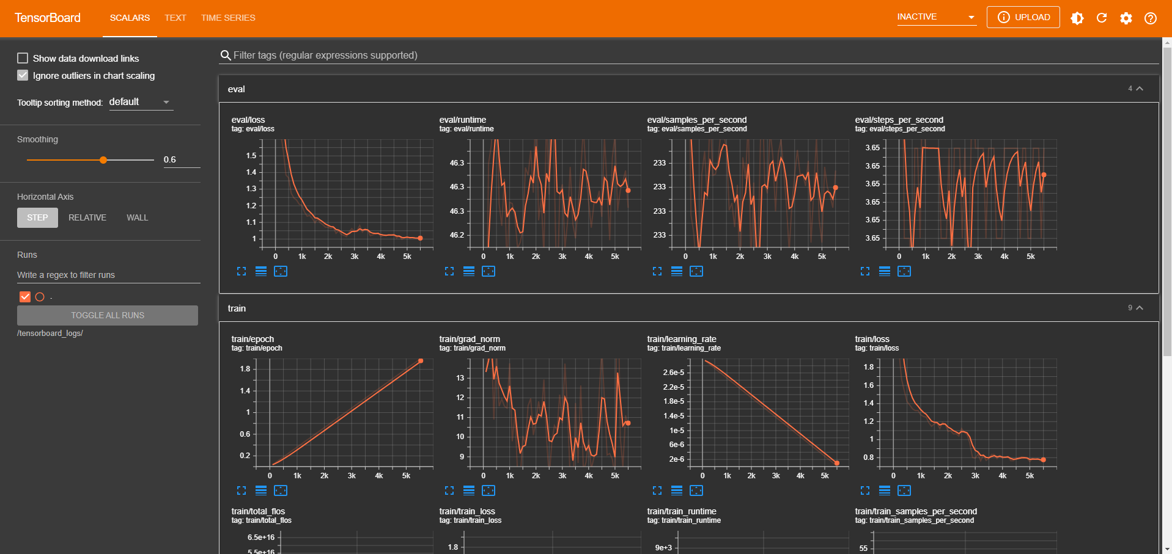Expand eval/steps_per_second chart size
The width and height of the screenshot is (1172, 554).
[x=865, y=271]
